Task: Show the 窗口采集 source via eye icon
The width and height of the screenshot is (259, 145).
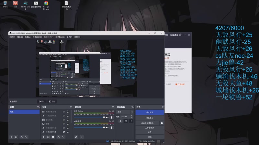Action: (x=64, y=120)
